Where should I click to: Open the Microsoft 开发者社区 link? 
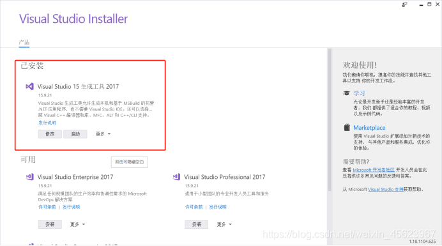pos(374,170)
